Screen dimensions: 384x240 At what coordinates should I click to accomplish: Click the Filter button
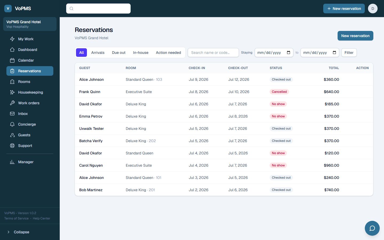point(349,53)
